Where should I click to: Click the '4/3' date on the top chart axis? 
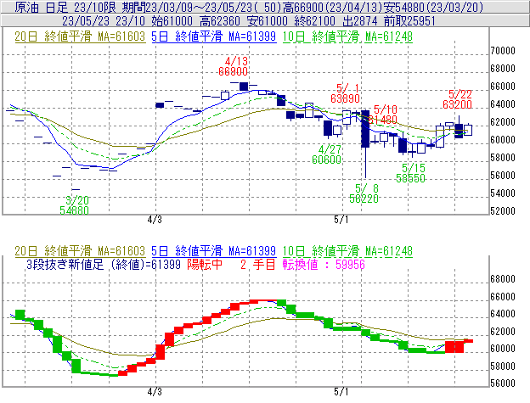pyautogui.click(x=155, y=220)
